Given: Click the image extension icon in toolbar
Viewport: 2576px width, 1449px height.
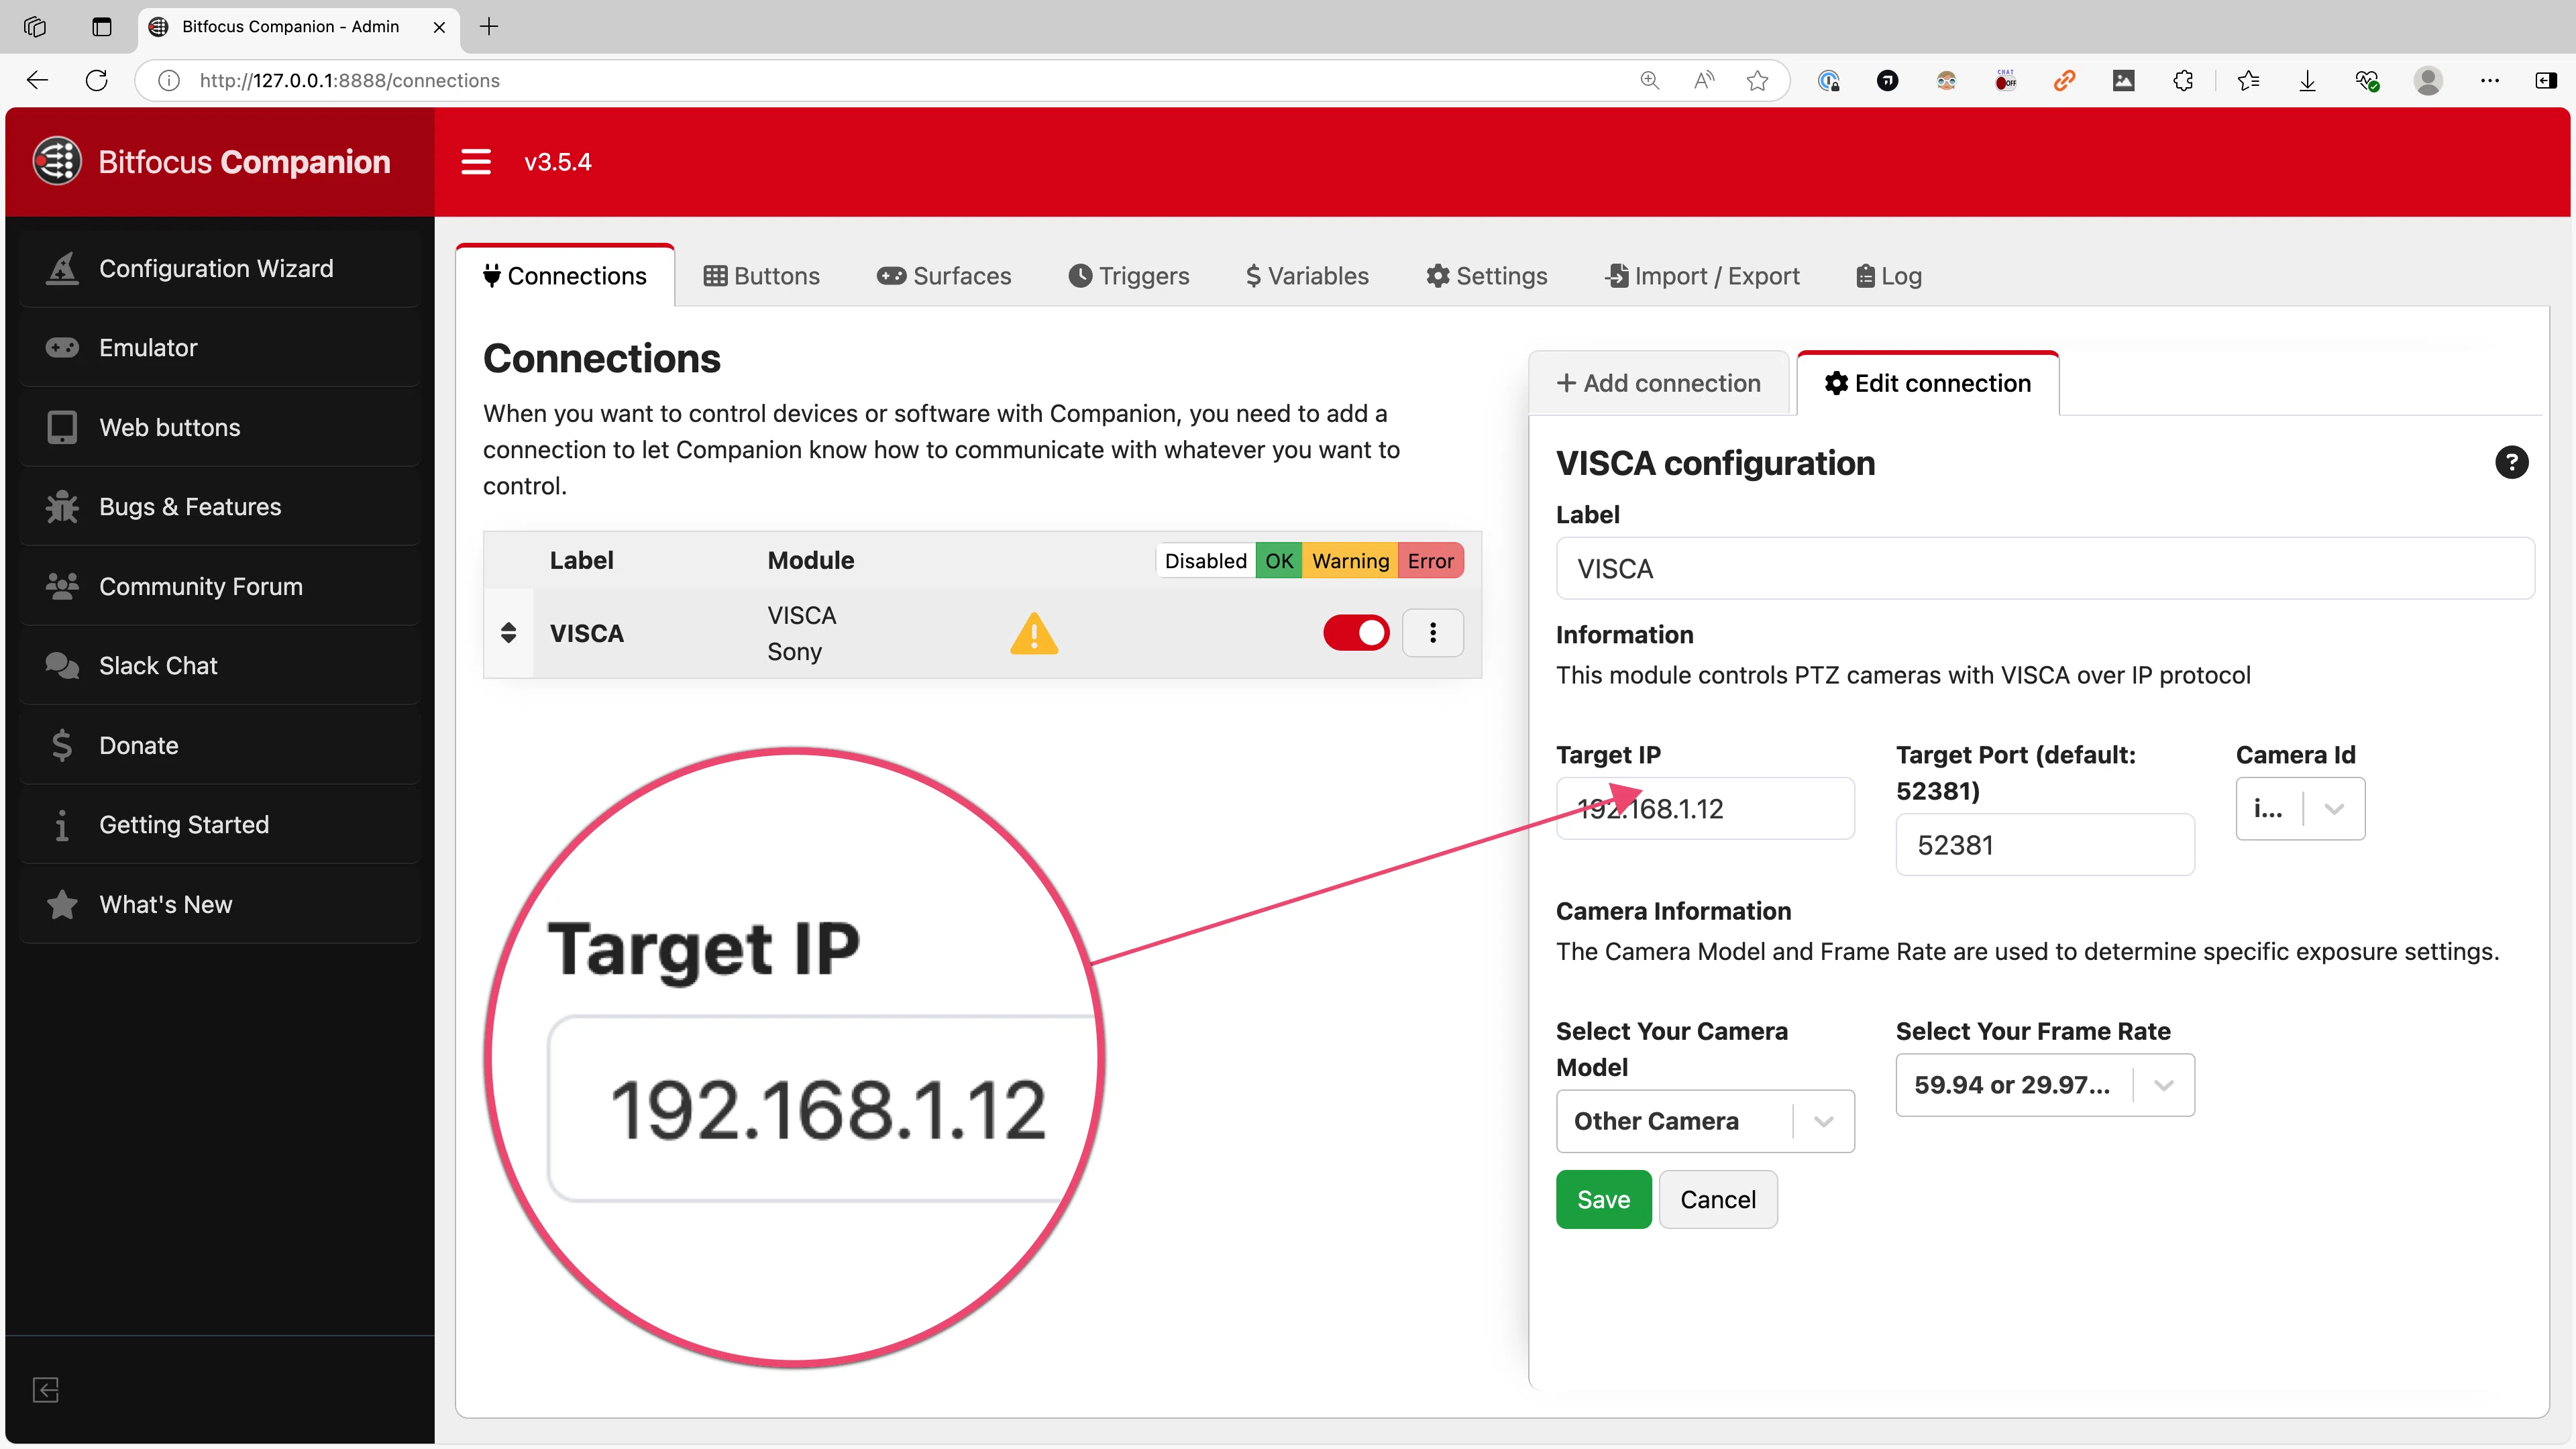Looking at the screenshot, I should tap(2123, 80).
